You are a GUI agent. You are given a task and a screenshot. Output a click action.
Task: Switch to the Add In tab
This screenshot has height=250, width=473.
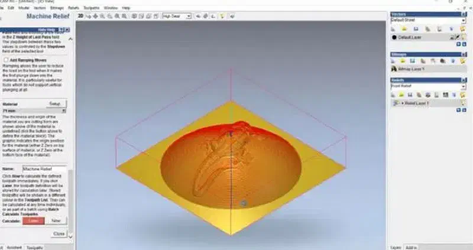(411, 248)
